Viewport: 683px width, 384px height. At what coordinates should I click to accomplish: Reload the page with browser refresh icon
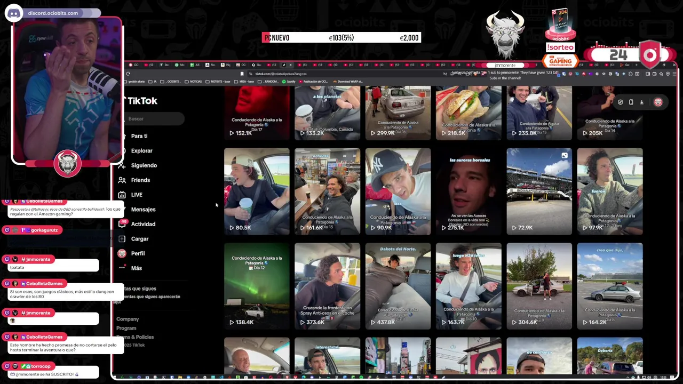tap(128, 74)
